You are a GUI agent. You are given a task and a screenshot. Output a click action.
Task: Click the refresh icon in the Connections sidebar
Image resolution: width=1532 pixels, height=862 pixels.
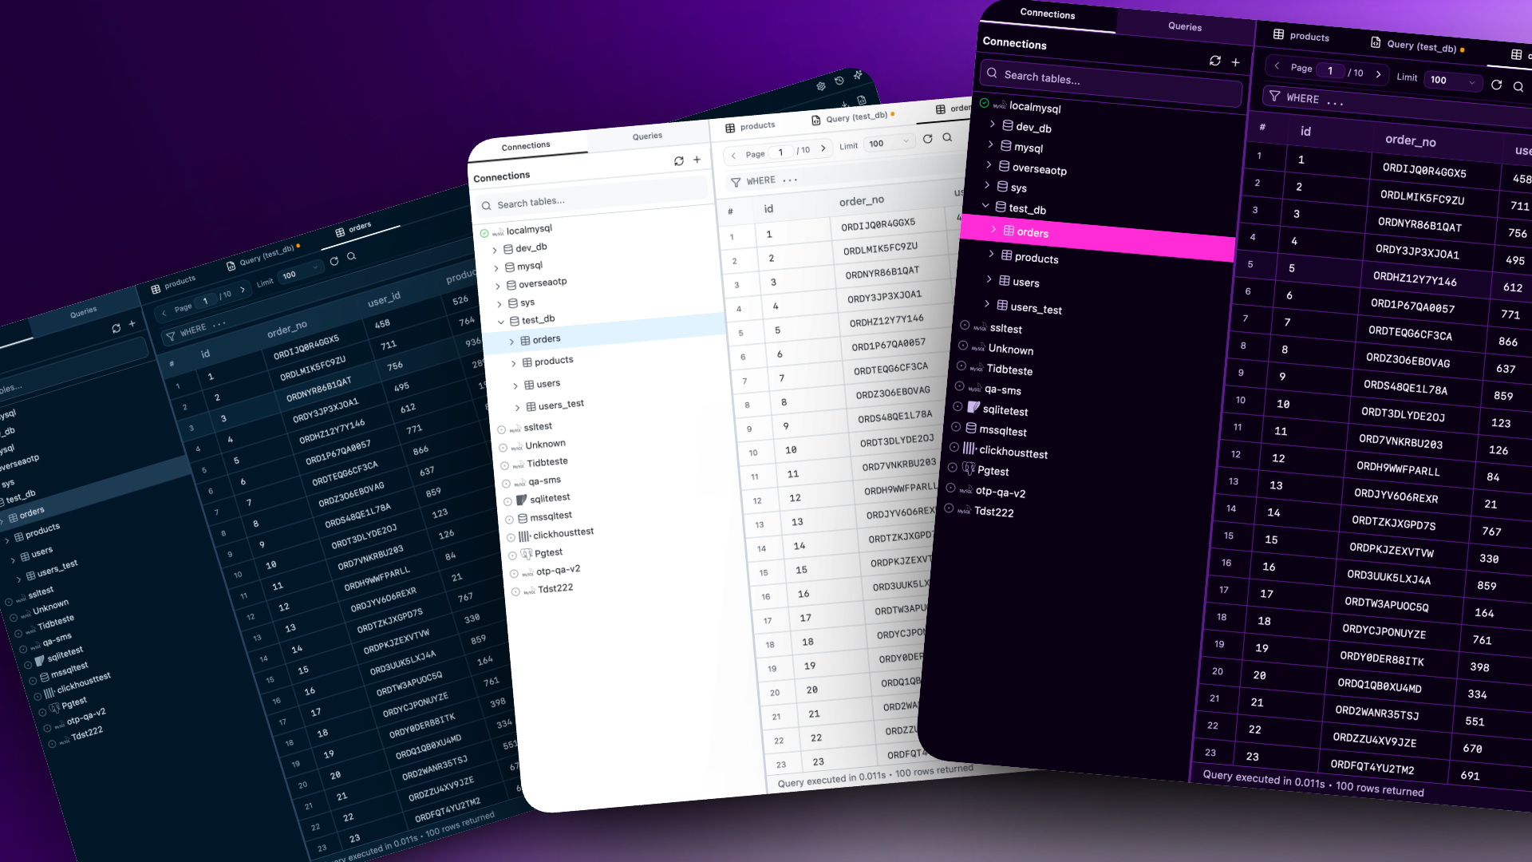pyautogui.click(x=1215, y=61)
